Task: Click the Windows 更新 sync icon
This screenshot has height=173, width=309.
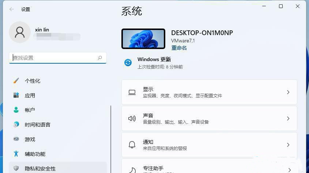Action: pos(128,63)
